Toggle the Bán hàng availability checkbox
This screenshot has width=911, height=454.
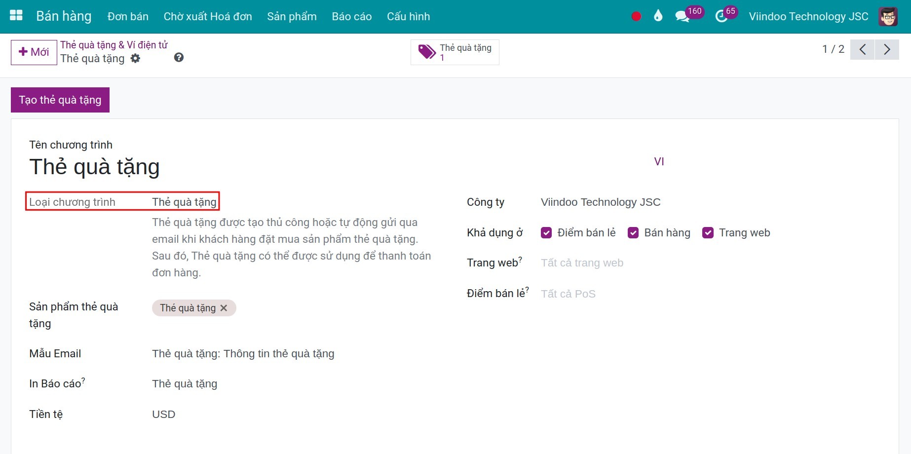[633, 233]
